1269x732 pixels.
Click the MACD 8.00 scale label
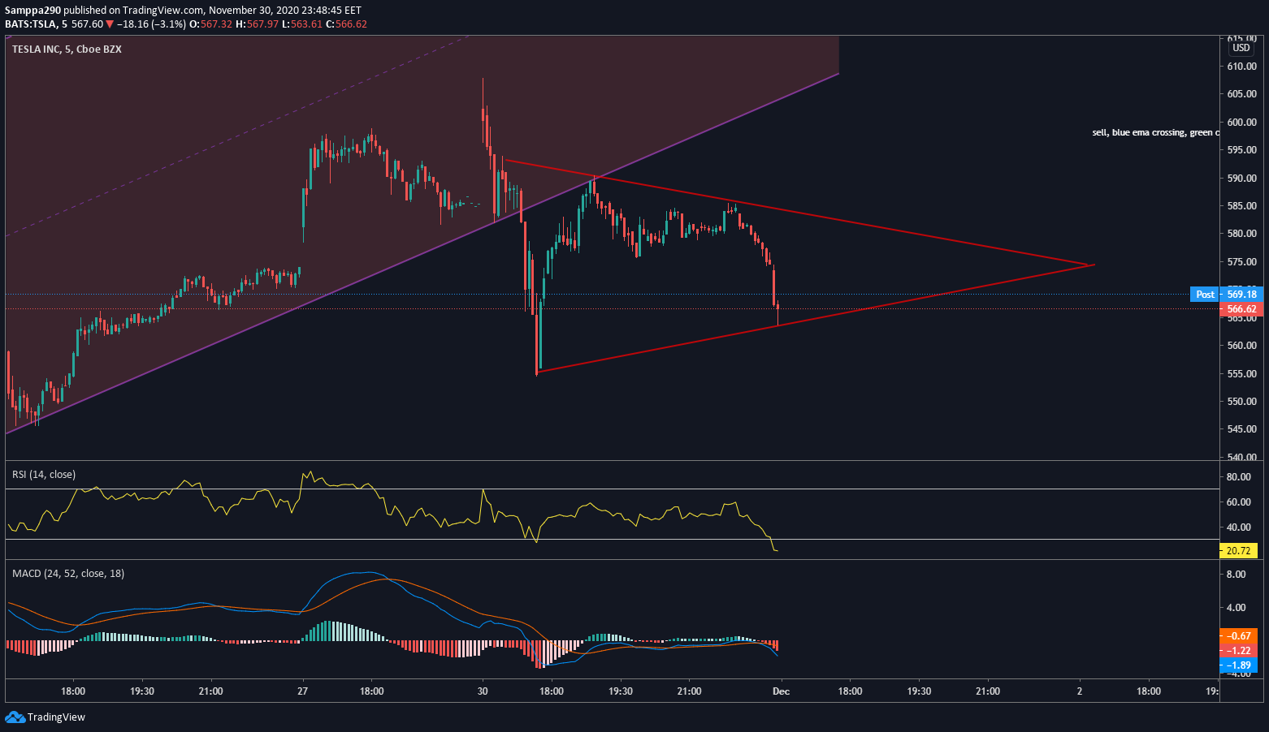pyautogui.click(x=1236, y=574)
